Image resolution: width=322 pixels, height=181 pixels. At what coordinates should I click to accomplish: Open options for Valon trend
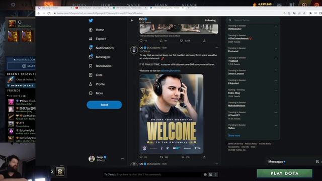click(x=276, y=125)
